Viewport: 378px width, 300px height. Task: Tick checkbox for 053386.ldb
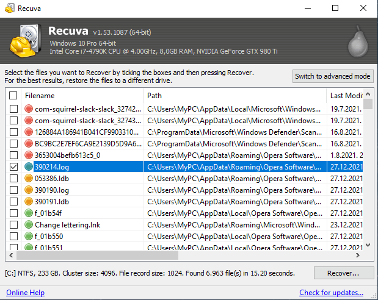14,178
